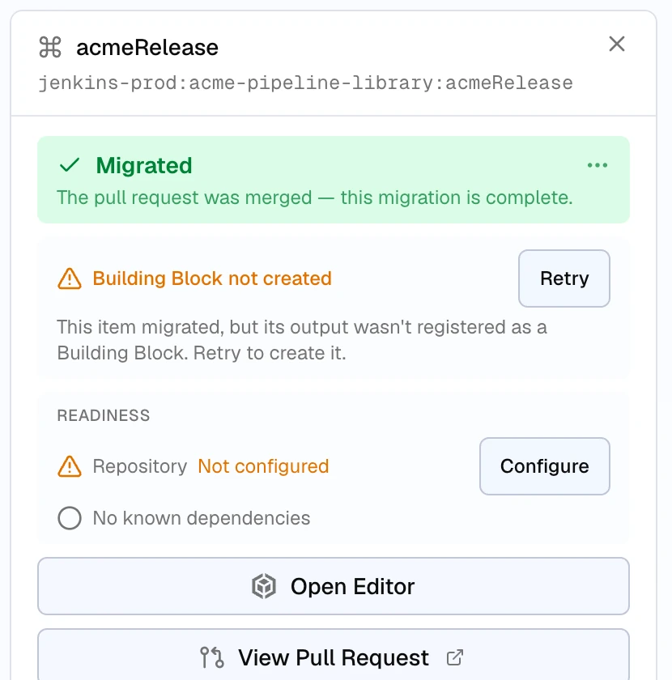Click the Migrated heading
The width and height of the screenshot is (672, 680).
coord(144,165)
